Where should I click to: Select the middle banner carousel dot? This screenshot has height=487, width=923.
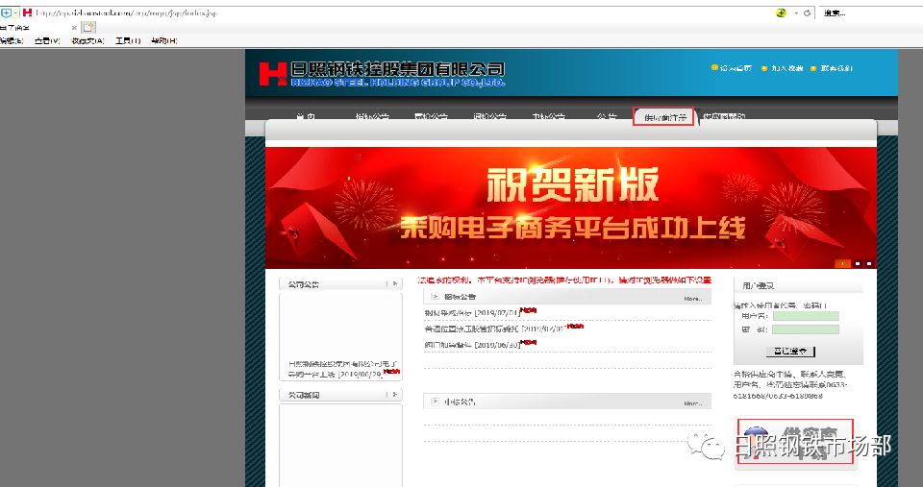tap(858, 263)
